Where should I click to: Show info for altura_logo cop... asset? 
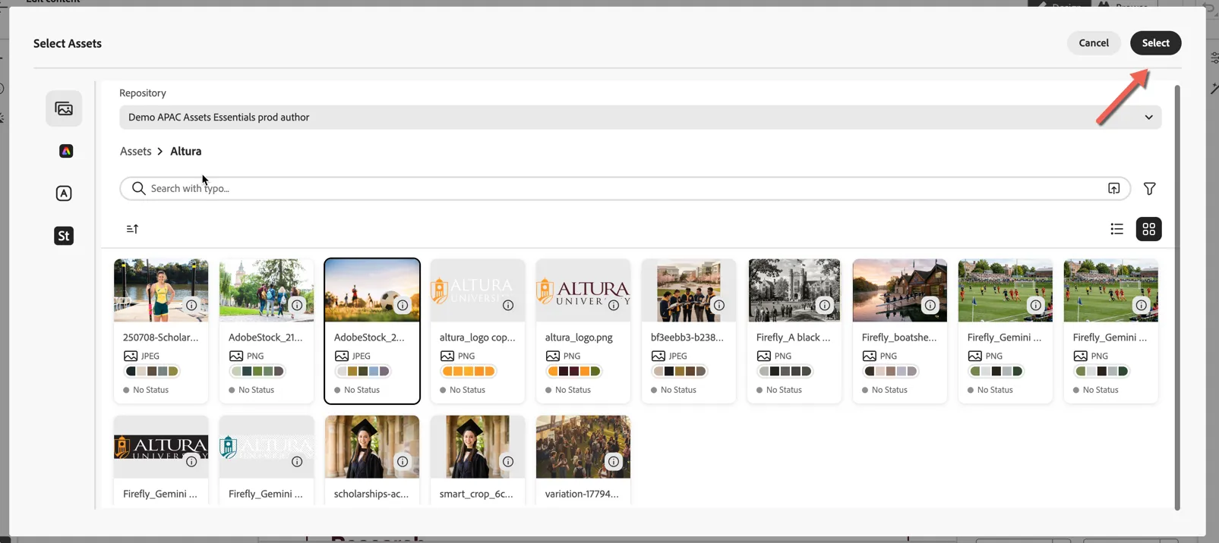coord(508,305)
